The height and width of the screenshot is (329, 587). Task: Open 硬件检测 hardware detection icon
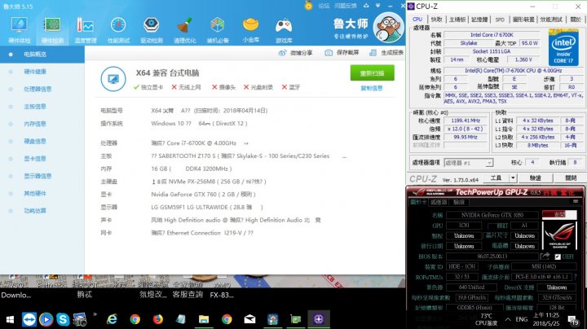(x=52, y=30)
